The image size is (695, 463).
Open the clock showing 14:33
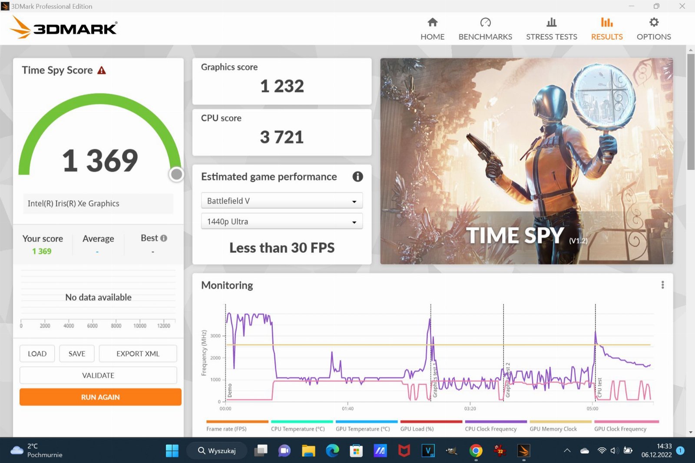pos(656,450)
